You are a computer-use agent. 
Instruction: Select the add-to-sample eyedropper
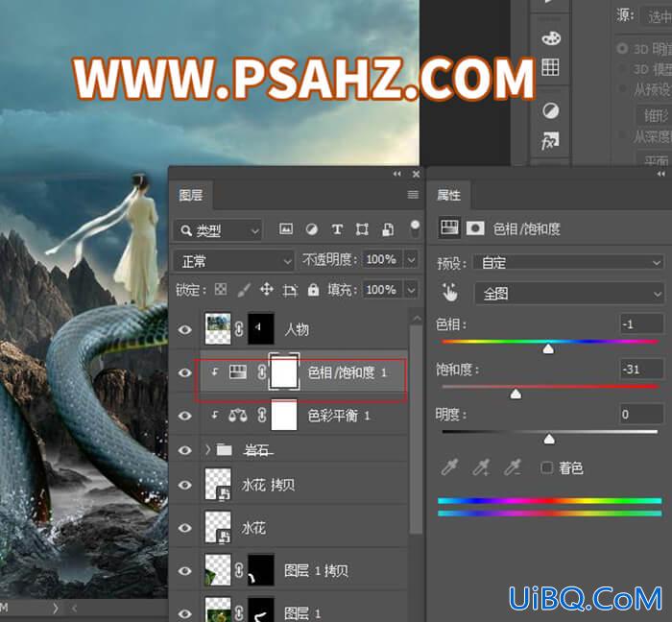pos(481,467)
